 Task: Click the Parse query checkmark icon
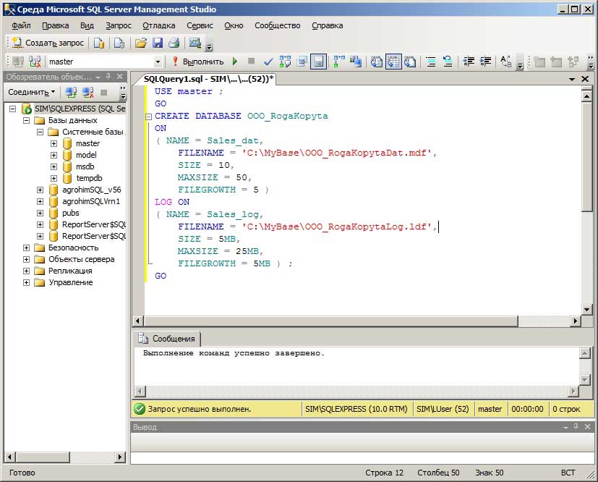coord(268,62)
